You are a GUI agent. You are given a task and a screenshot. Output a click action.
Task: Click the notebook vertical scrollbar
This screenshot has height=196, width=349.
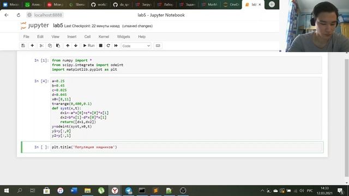347,118
